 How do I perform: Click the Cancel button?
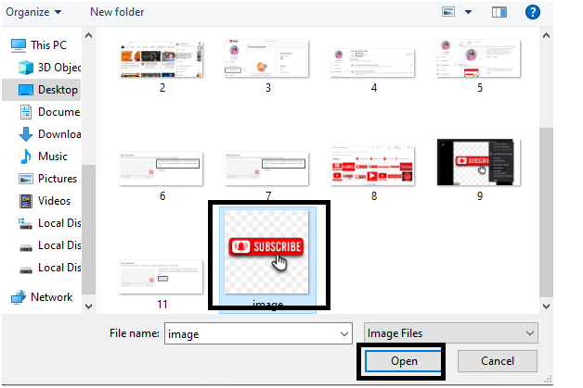point(498,361)
